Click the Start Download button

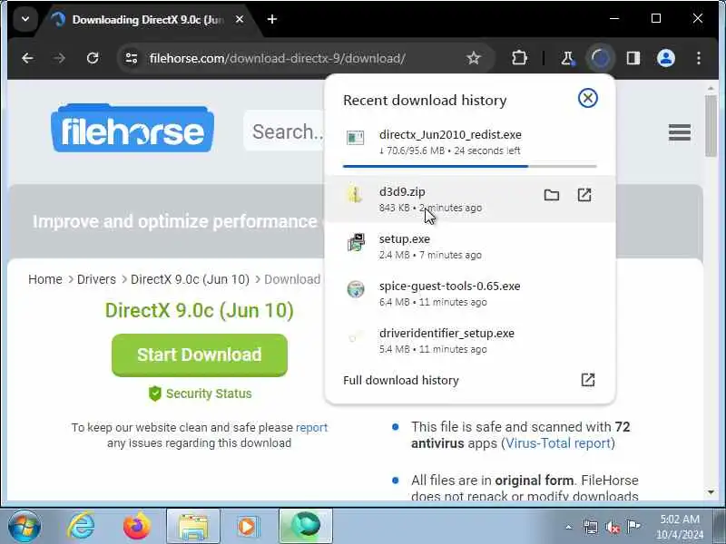pyautogui.click(x=200, y=355)
